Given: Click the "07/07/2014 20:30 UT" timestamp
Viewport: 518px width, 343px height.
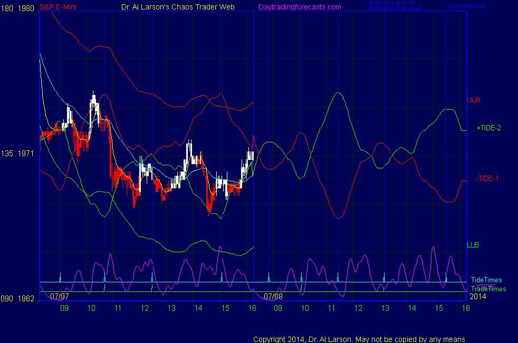Looking at the screenshot, I should (x=392, y=3).
